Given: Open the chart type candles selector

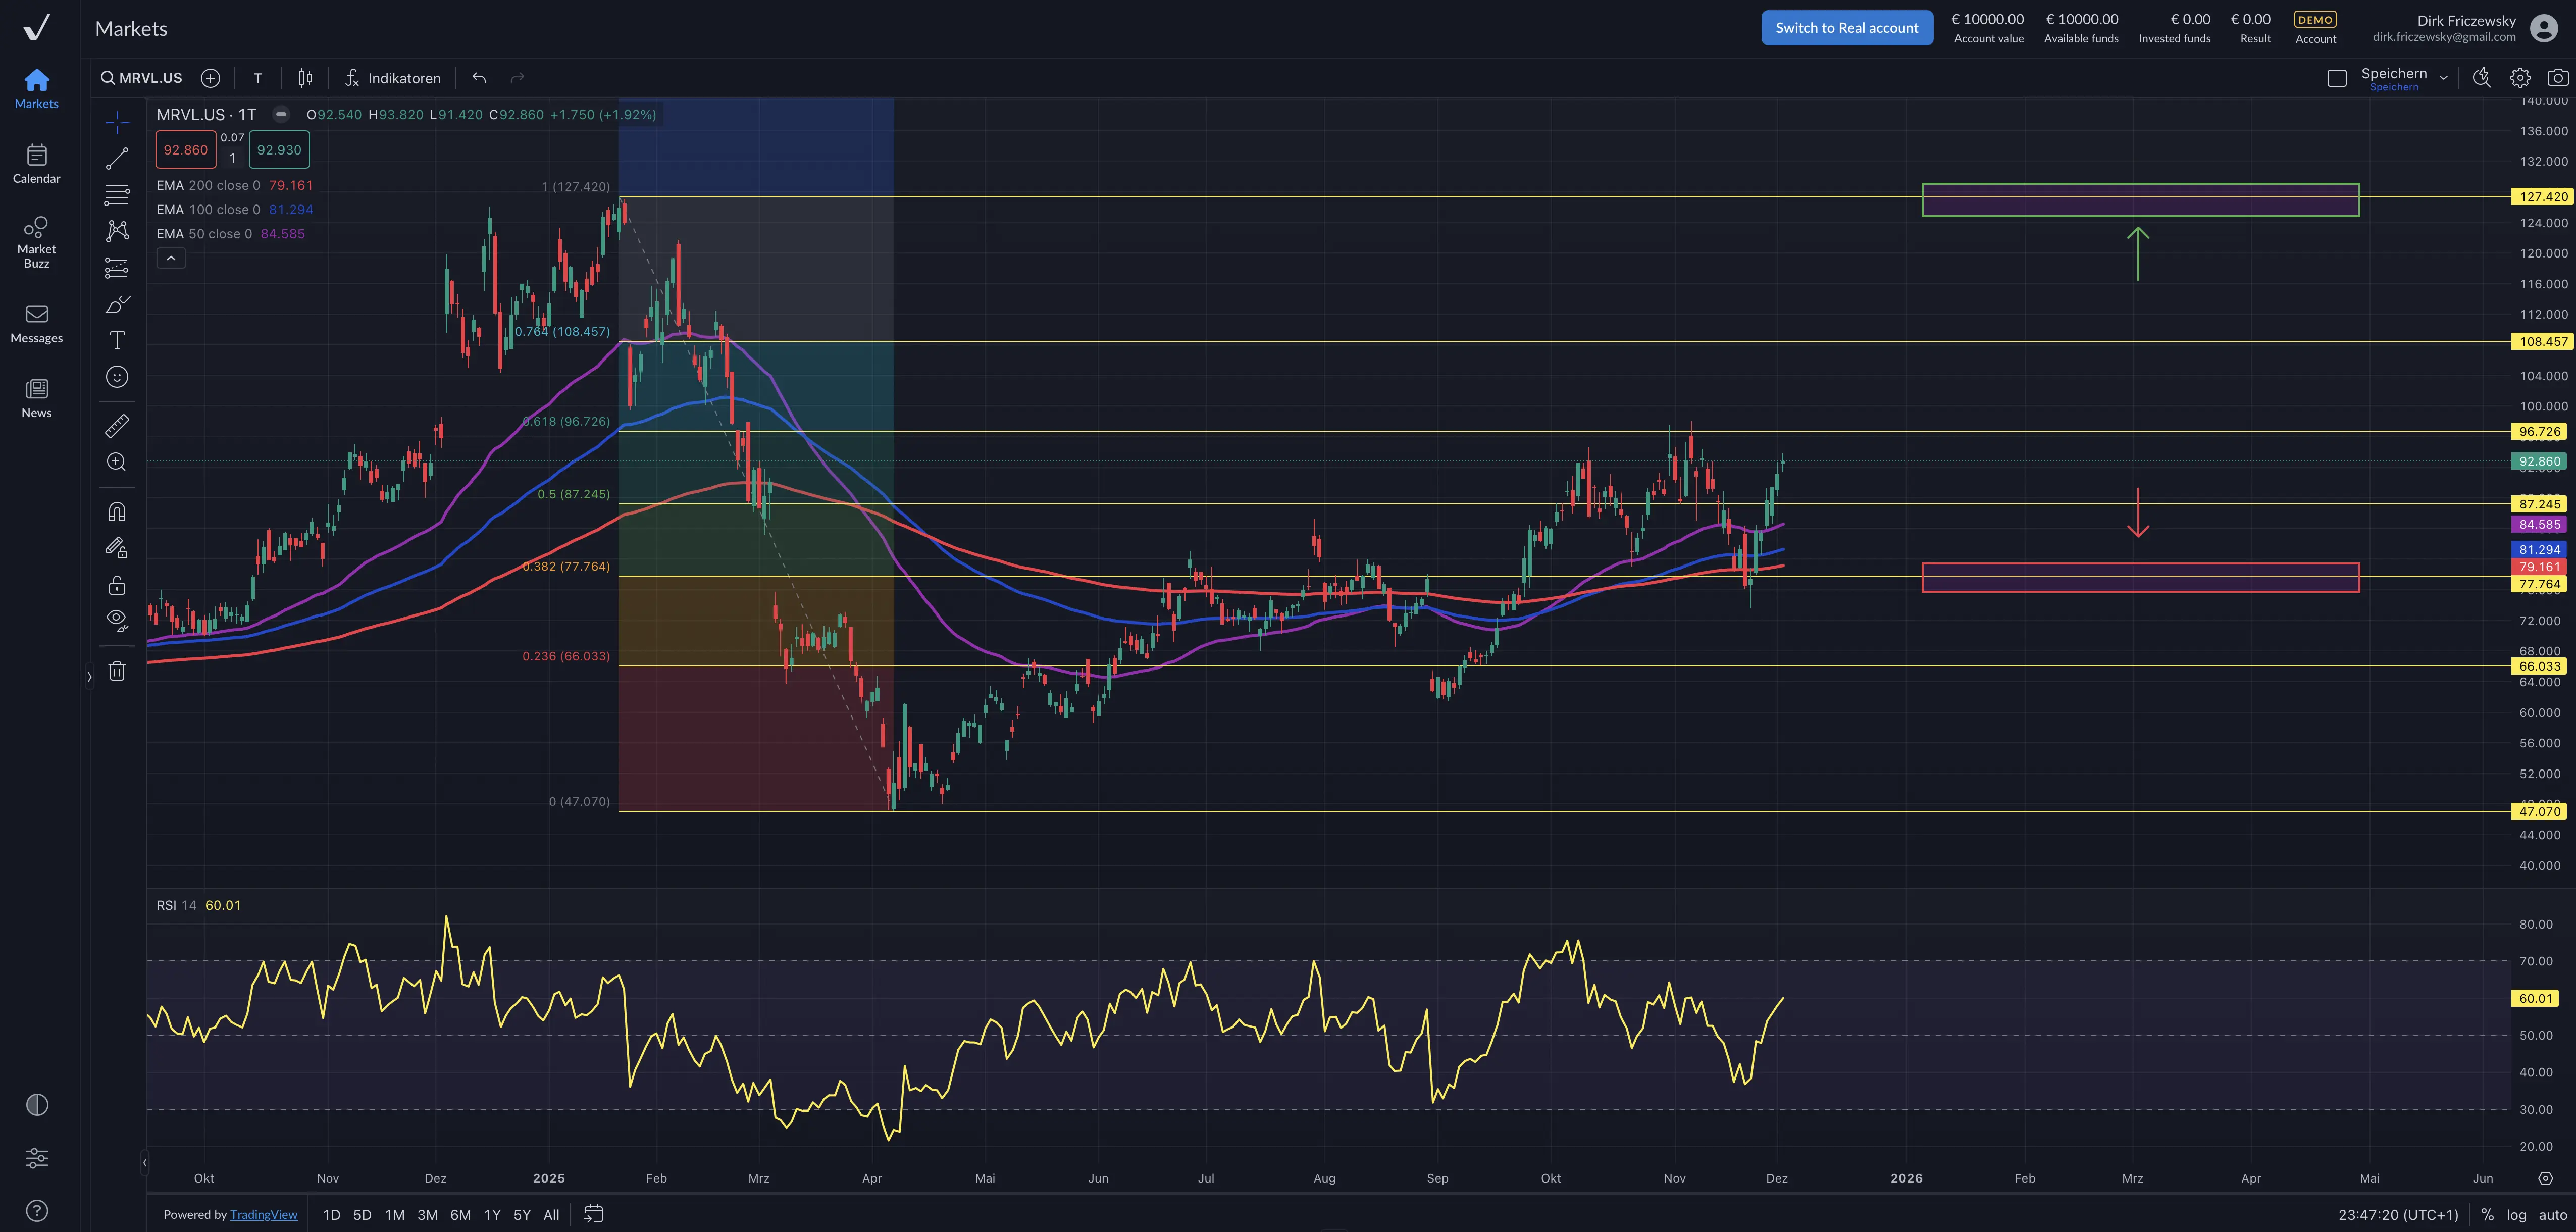Looking at the screenshot, I should pyautogui.click(x=305, y=78).
